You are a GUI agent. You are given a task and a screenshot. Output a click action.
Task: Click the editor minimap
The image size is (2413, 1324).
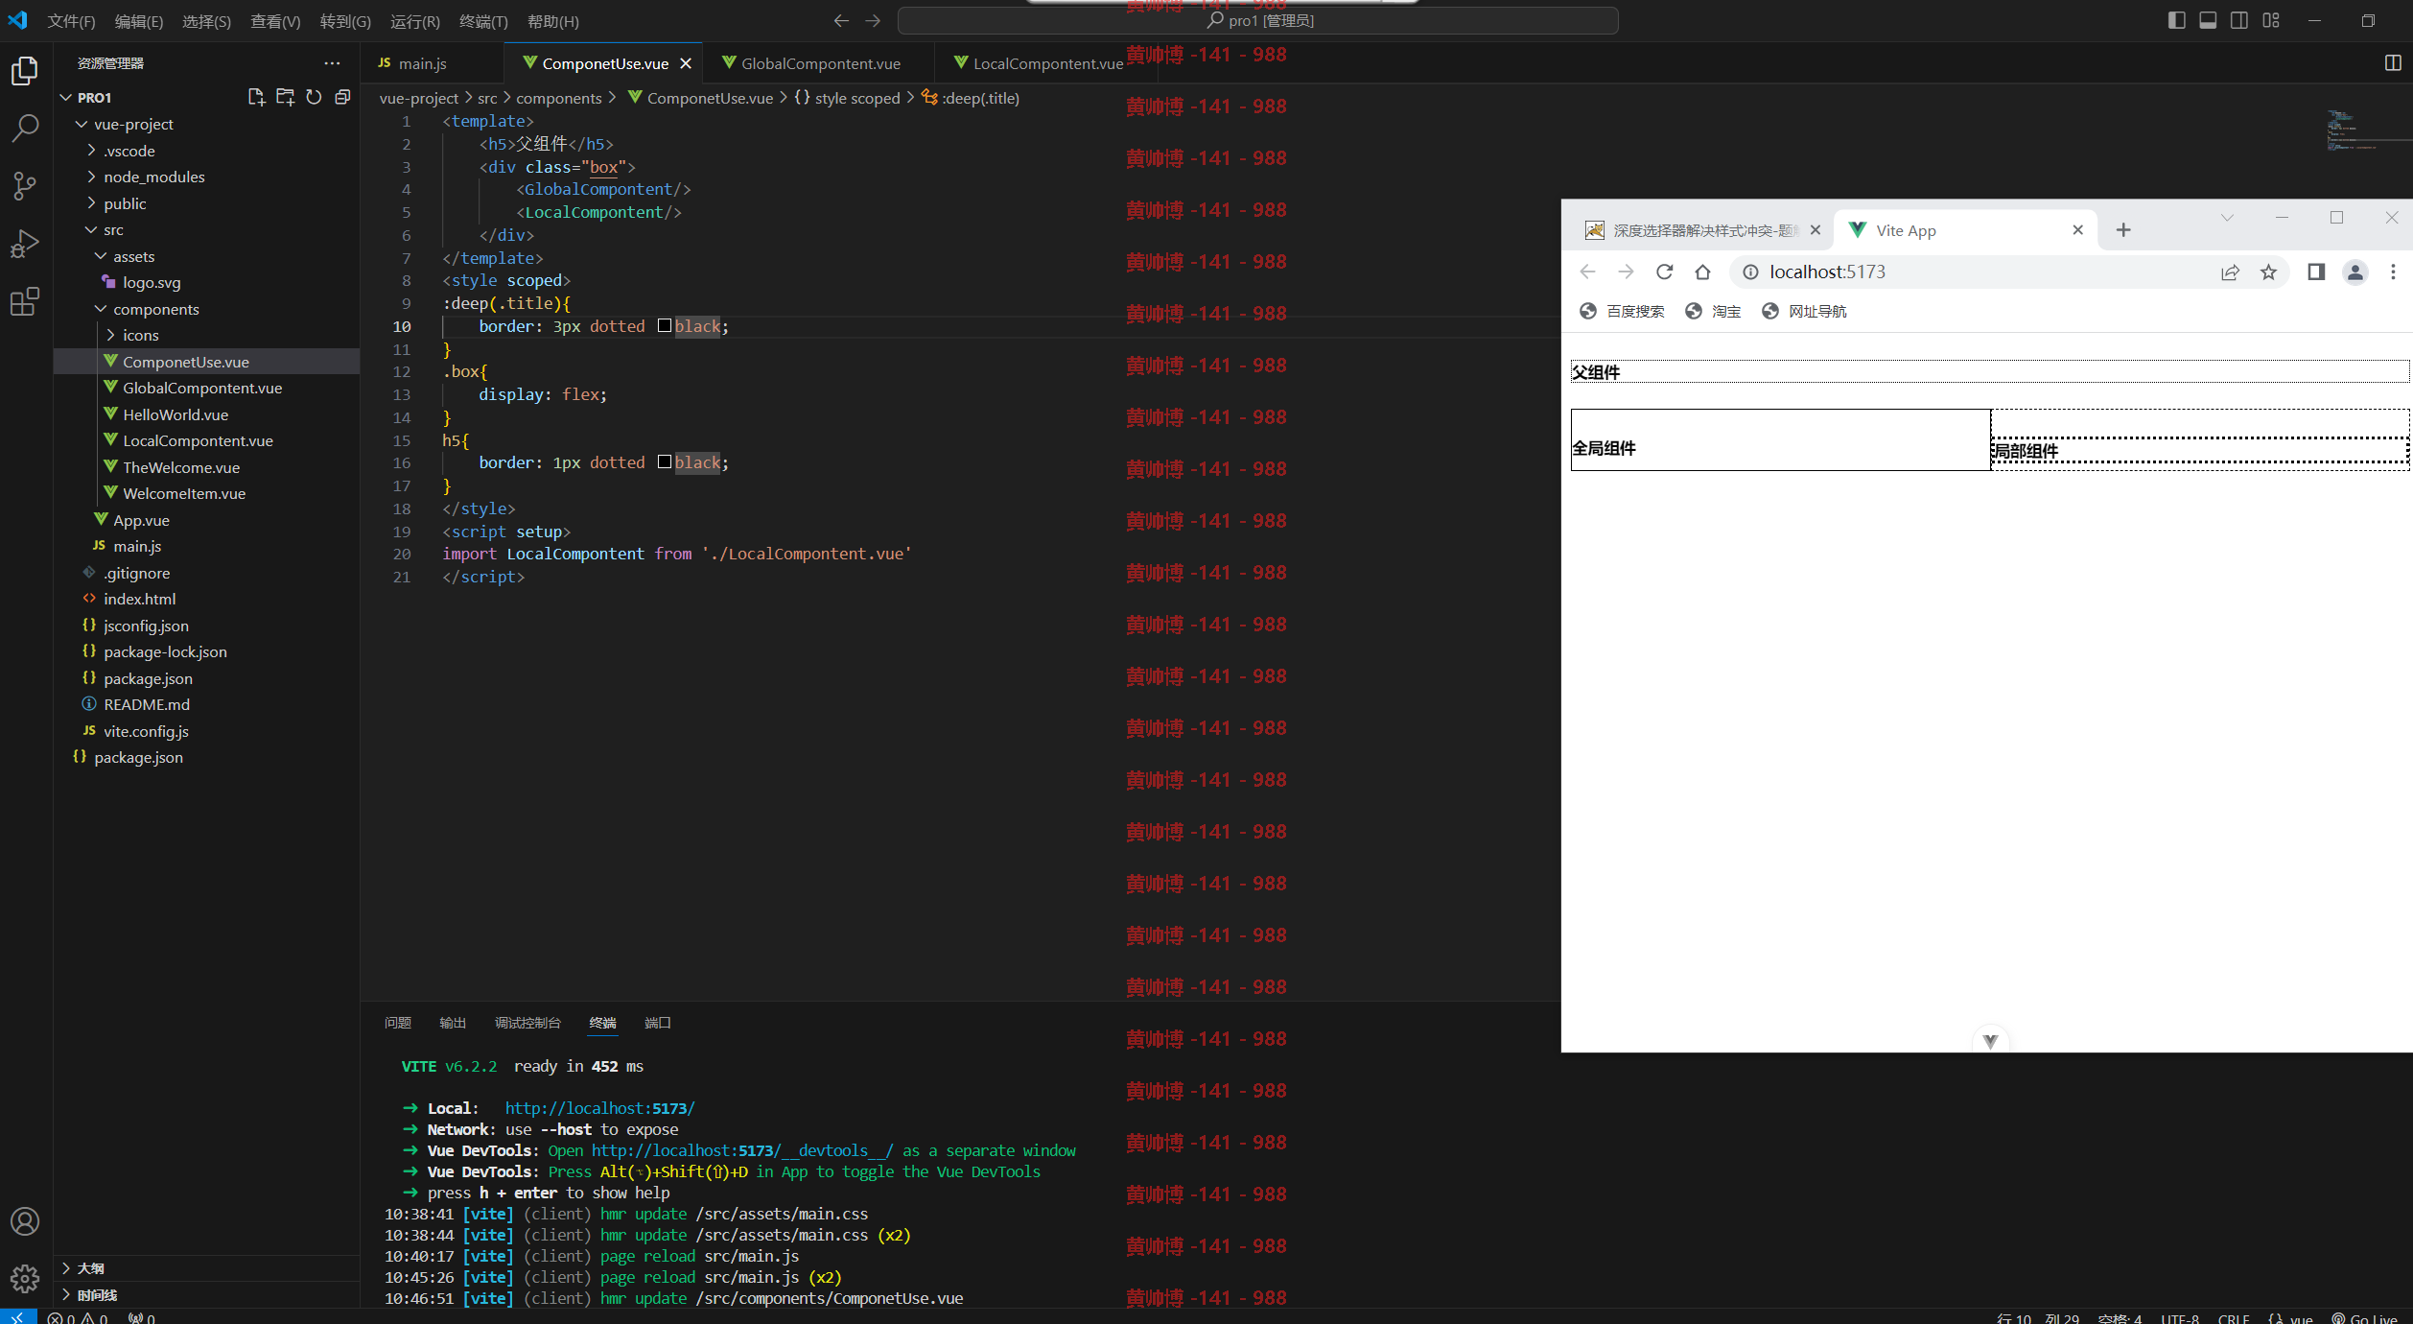2368,130
